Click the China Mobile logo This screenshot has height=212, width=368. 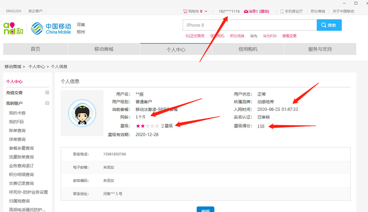pyautogui.click(x=51, y=28)
